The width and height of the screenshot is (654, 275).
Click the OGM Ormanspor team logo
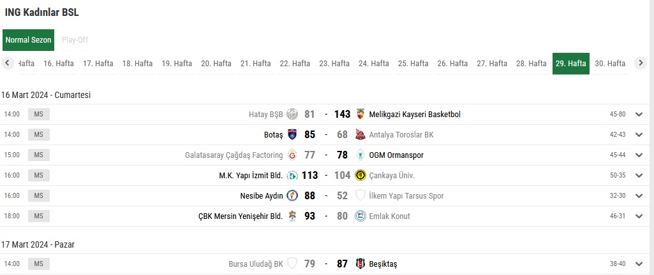[x=360, y=155]
